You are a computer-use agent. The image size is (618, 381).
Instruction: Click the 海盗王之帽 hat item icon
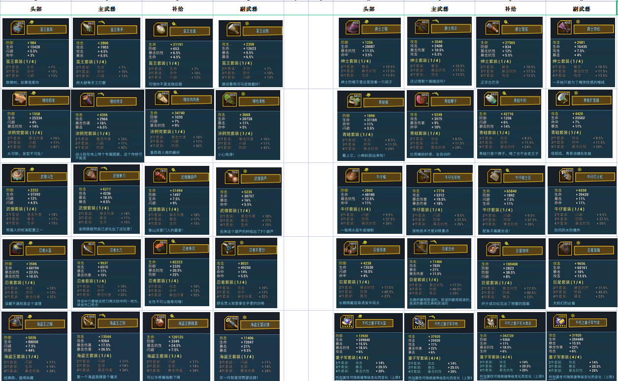click(x=17, y=322)
